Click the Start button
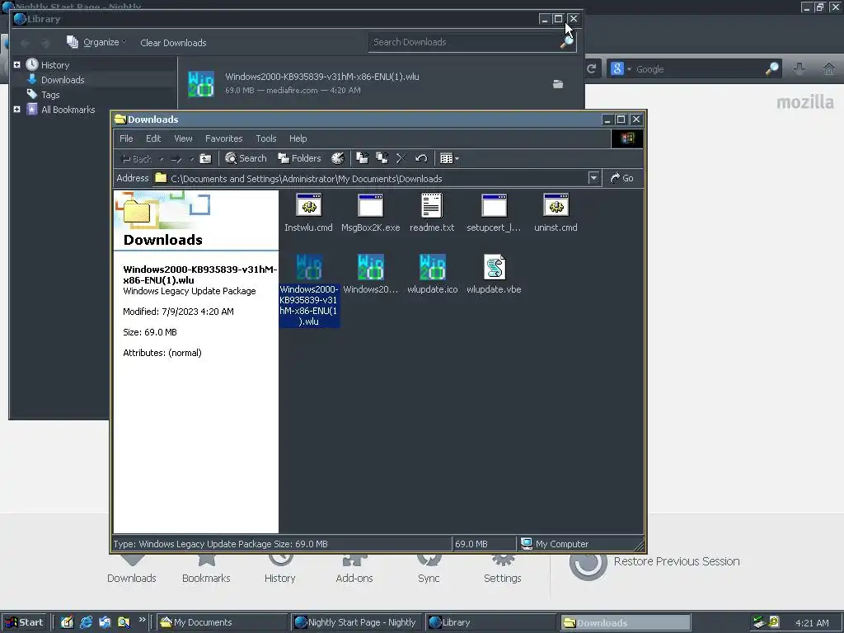This screenshot has height=633, width=844. pos(24,622)
